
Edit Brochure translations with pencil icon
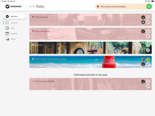pyautogui.click(x=148, y=86)
